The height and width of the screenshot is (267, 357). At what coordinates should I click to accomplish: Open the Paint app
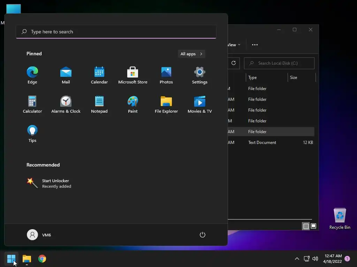(x=133, y=105)
